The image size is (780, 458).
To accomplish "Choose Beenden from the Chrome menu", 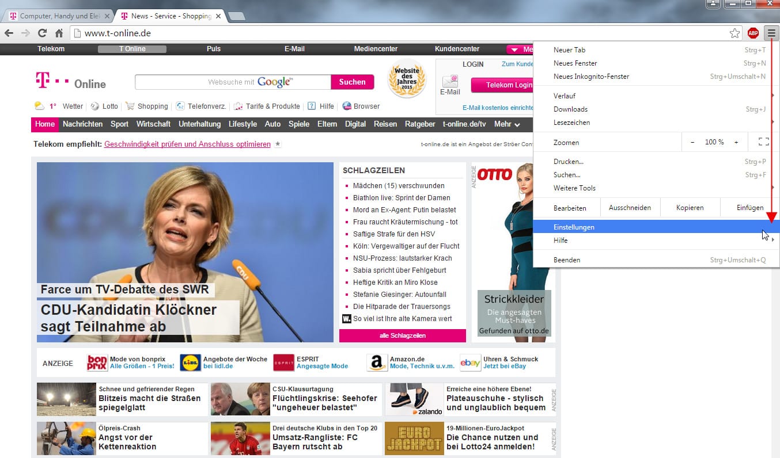I will click(656, 260).
